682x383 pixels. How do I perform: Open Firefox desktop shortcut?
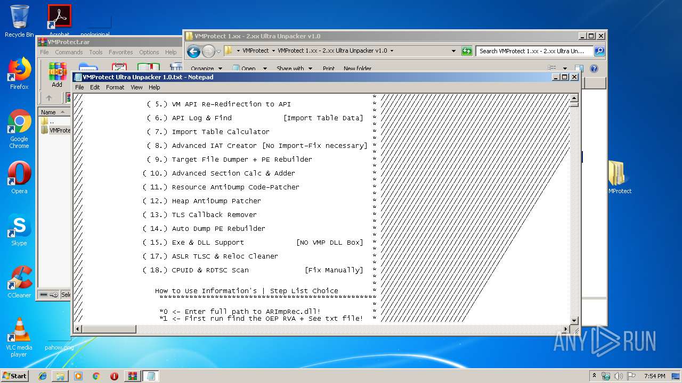coord(19,73)
